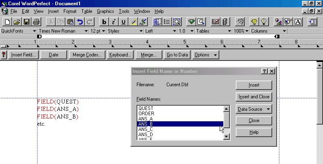
Task: Click the Keyboard... button
Action: [x=120, y=55]
